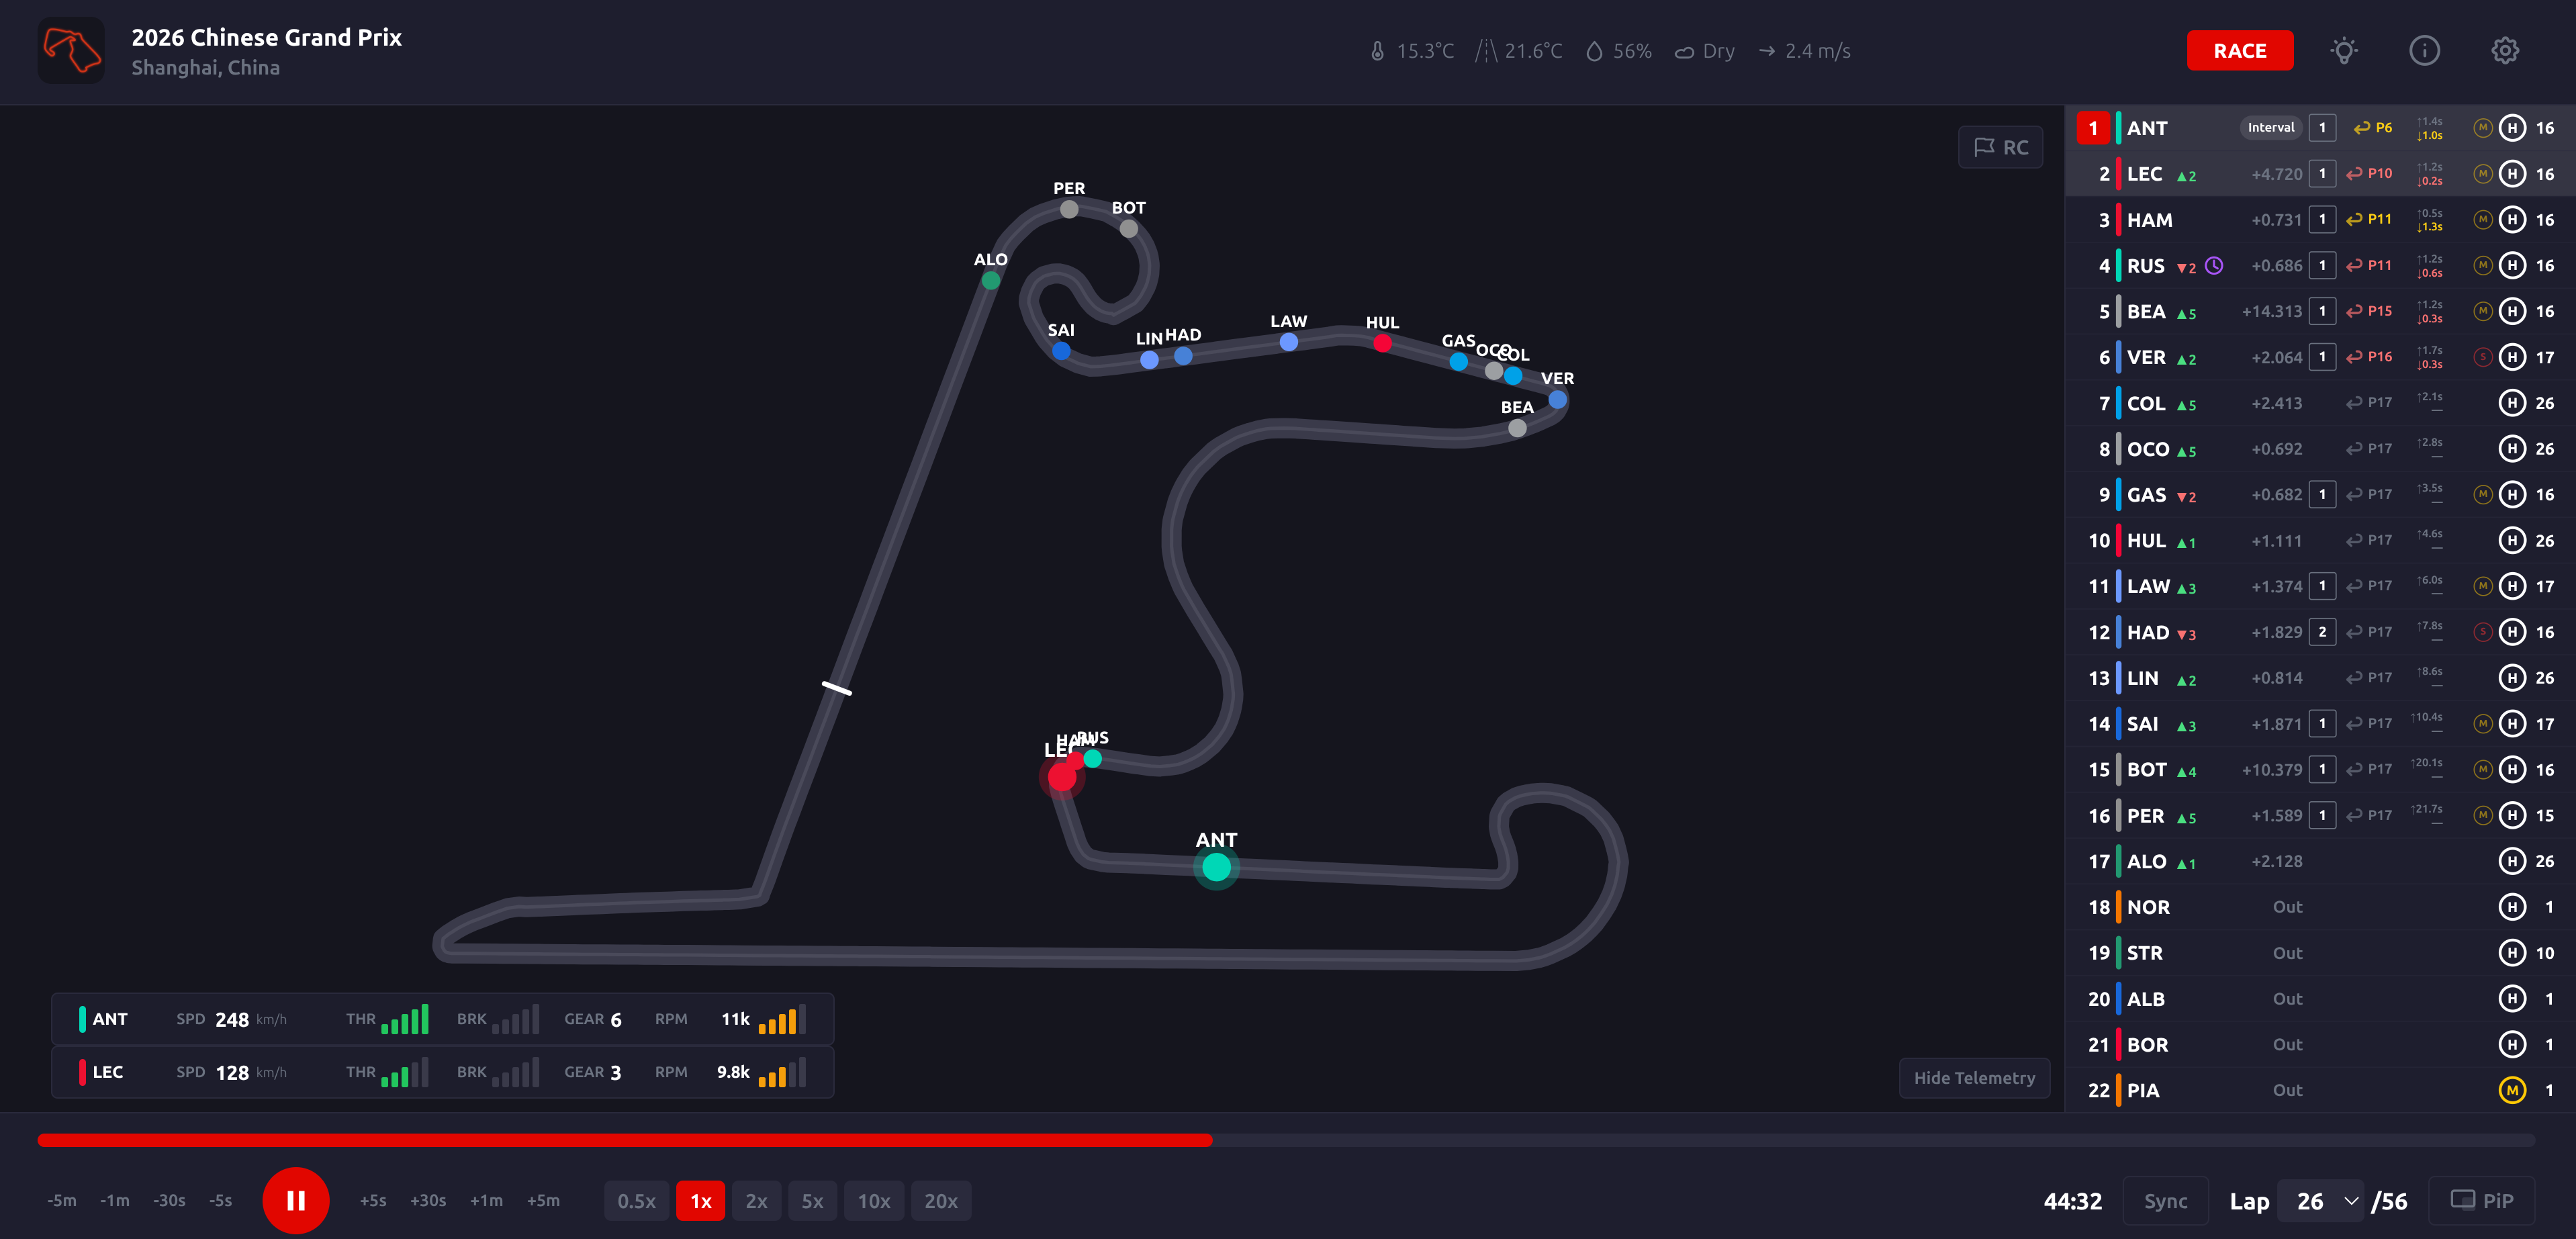The width and height of the screenshot is (2576, 1239).
Task: Select HAM row in the leaderboard
Action: point(2320,220)
